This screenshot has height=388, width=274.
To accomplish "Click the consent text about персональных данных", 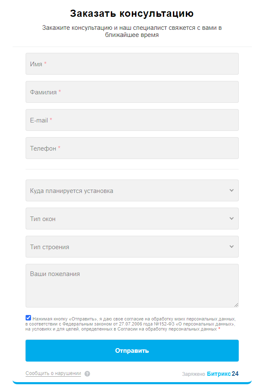I will [x=130, y=324].
